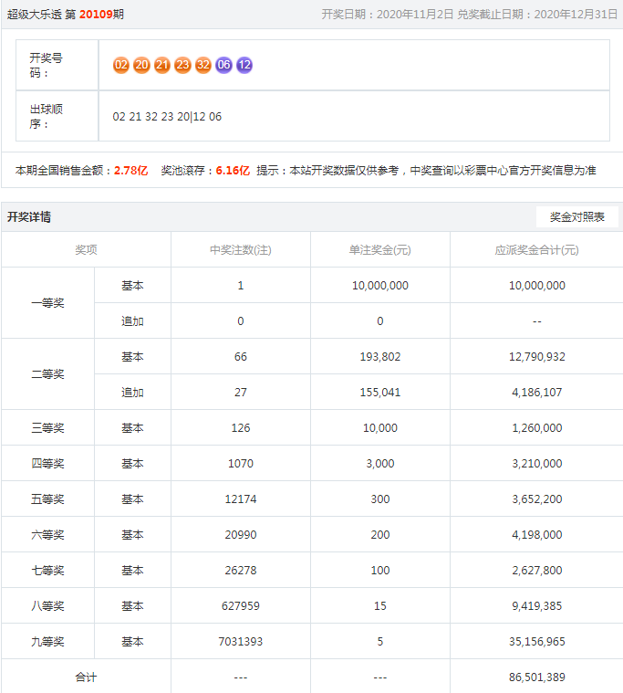Image resolution: width=623 pixels, height=693 pixels.
Task: Click third prize winner count 126
Action: click(241, 428)
